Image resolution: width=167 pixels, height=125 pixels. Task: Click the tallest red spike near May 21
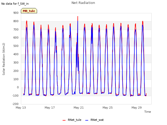78,18
